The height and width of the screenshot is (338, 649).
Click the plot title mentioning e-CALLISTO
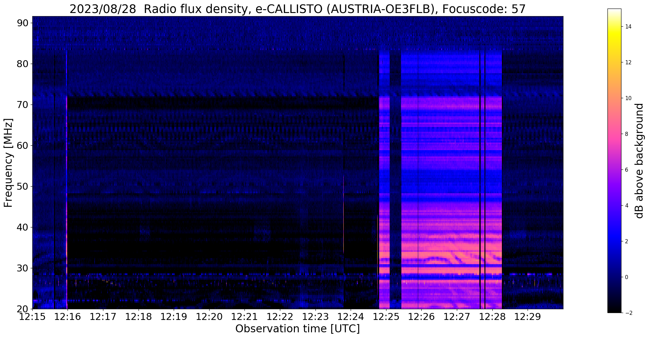pyautogui.click(x=297, y=9)
